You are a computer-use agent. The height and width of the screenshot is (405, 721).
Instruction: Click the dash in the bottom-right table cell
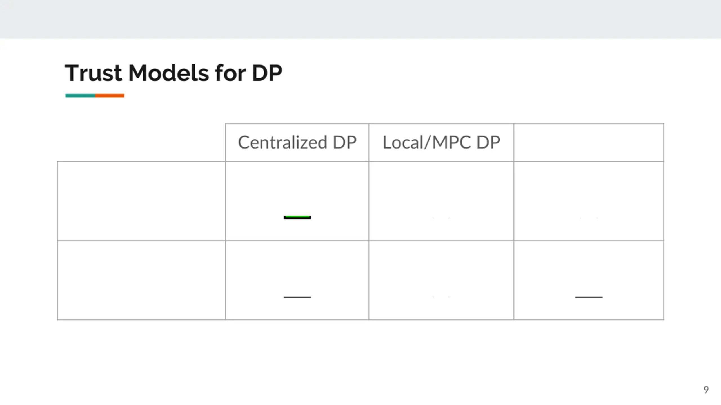pos(589,297)
